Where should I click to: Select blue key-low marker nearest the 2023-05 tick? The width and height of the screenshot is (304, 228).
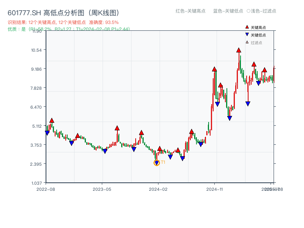[105, 151]
